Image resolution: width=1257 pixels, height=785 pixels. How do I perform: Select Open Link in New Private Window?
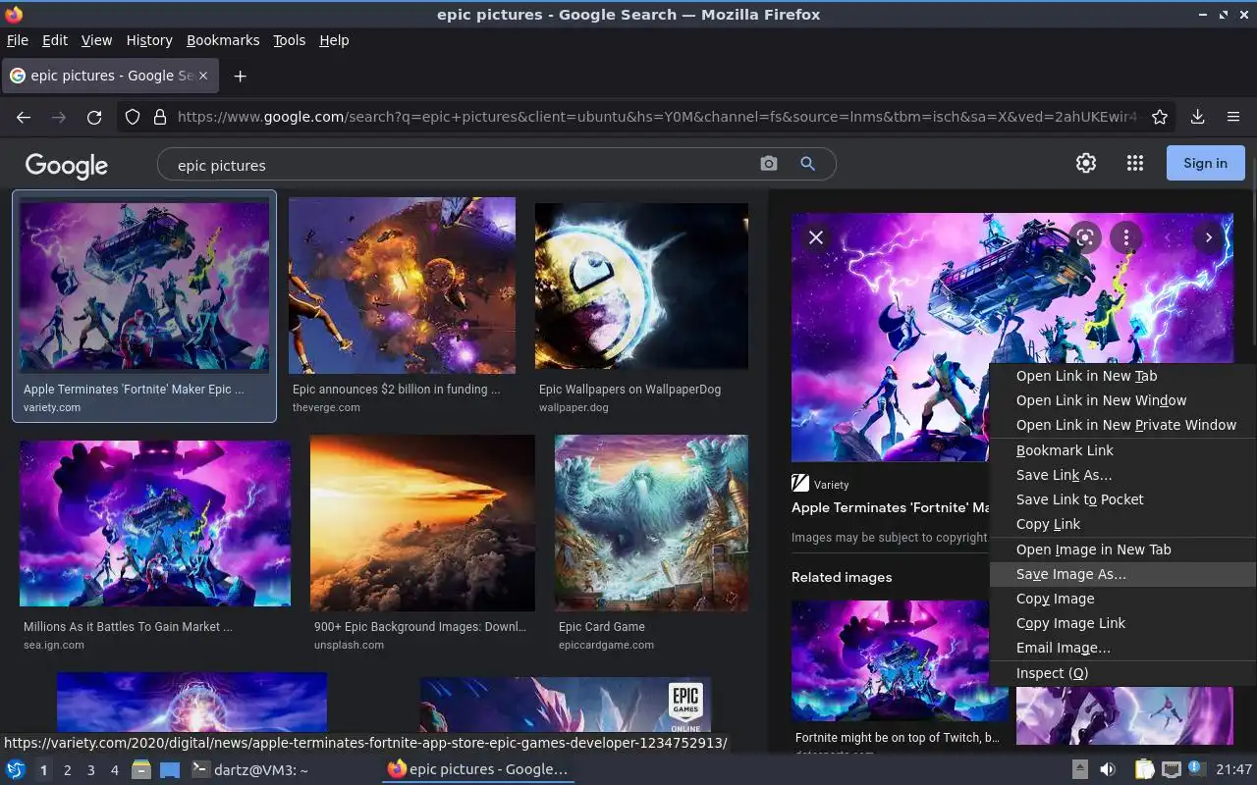pos(1122,425)
